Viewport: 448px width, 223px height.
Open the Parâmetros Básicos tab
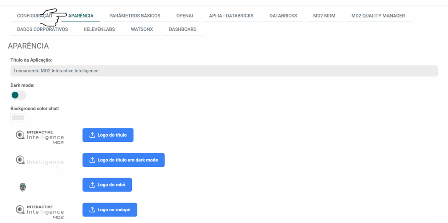(x=135, y=16)
